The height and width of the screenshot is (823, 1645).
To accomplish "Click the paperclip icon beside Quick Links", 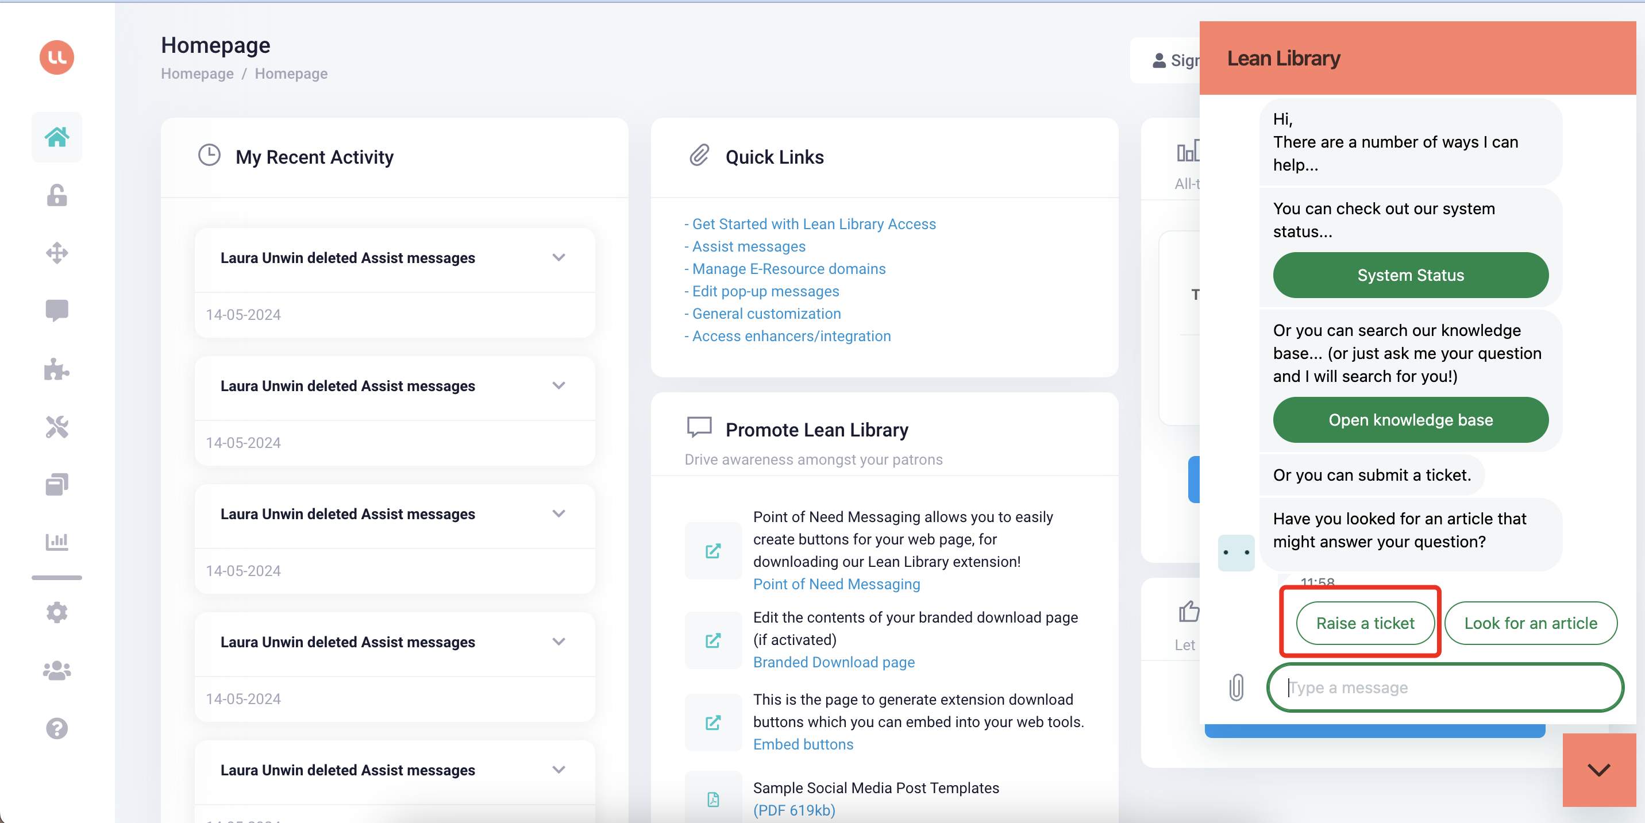I will pos(699,155).
